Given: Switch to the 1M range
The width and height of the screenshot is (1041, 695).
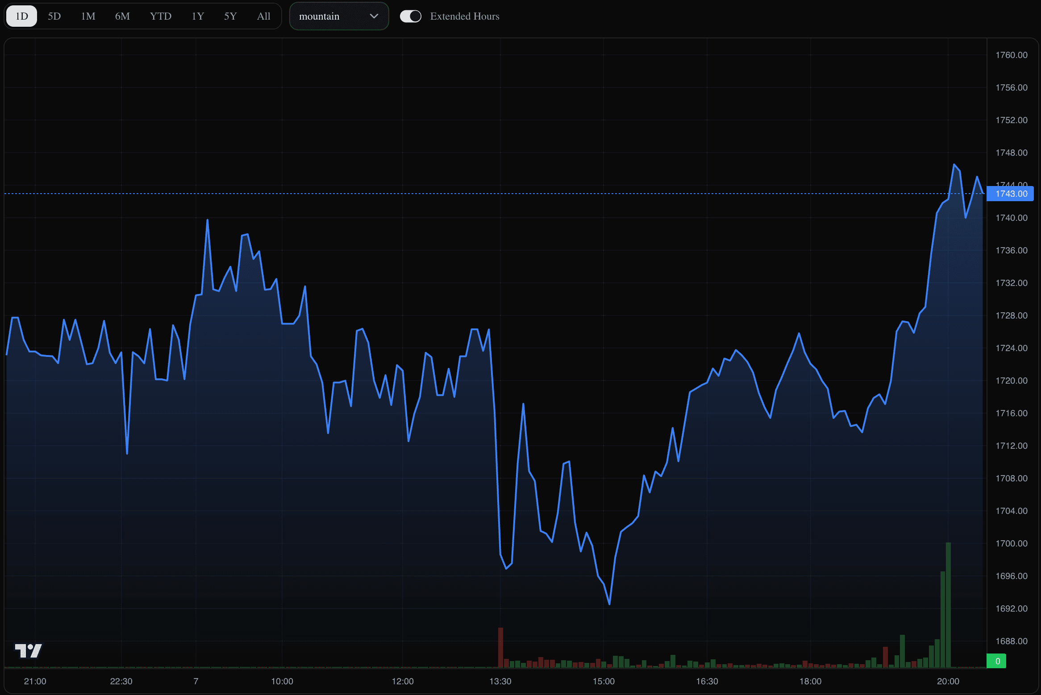Looking at the screenshot, I should tap(88, 17).
